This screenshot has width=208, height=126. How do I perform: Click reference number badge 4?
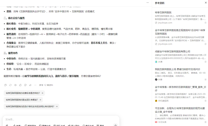[205, 79]
